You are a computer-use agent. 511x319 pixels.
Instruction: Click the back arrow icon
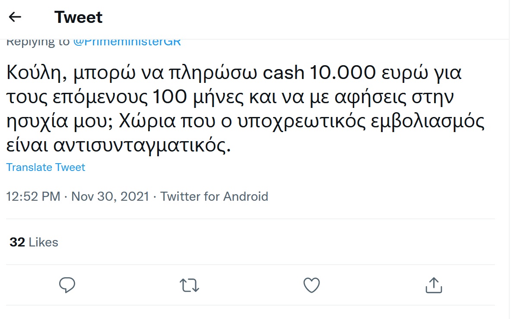click(15, 17)
